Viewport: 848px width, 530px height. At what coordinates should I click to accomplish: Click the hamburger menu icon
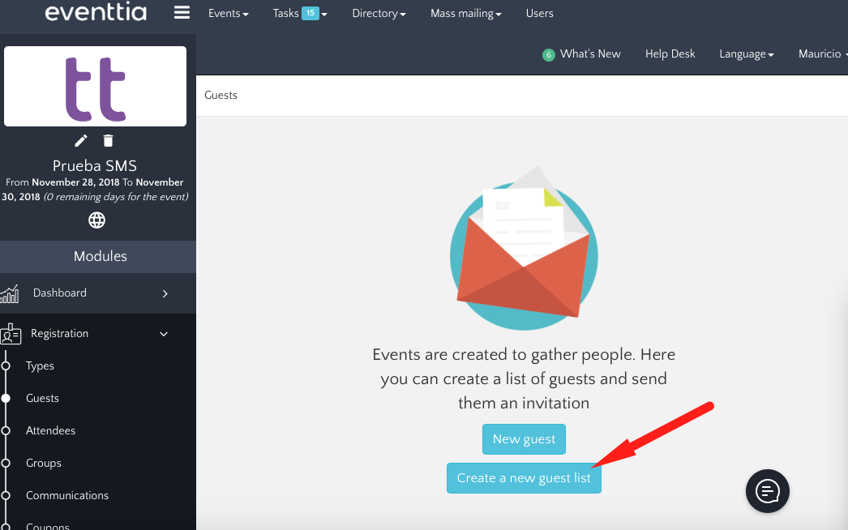(x=182, y=13)
